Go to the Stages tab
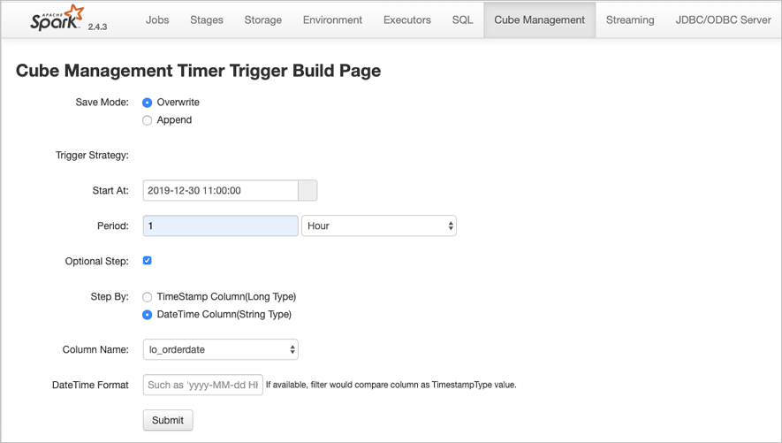Screen dimensions: 782x443 (207, 20)
